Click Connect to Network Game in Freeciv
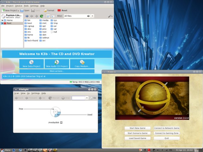 [x=167, y=128]
